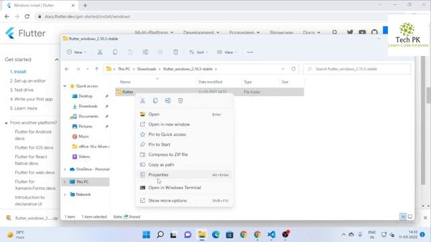
Task: Choose Open in the context menu
Action: point(184,114)
